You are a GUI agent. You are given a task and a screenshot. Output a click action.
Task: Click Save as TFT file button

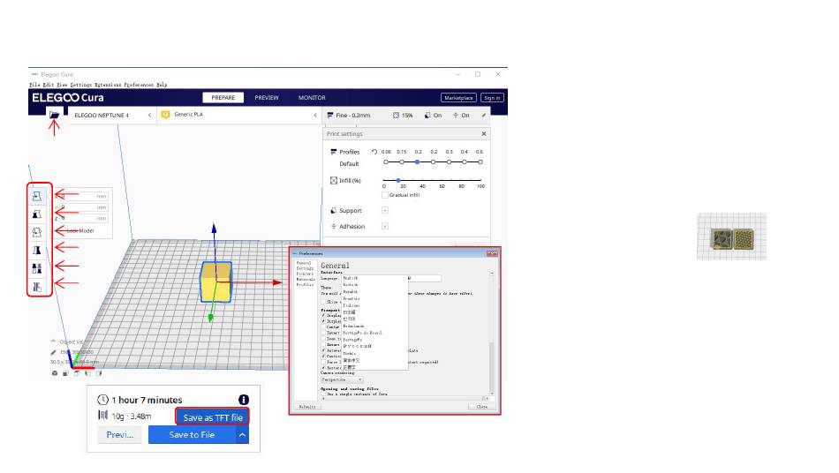(213, 417)
